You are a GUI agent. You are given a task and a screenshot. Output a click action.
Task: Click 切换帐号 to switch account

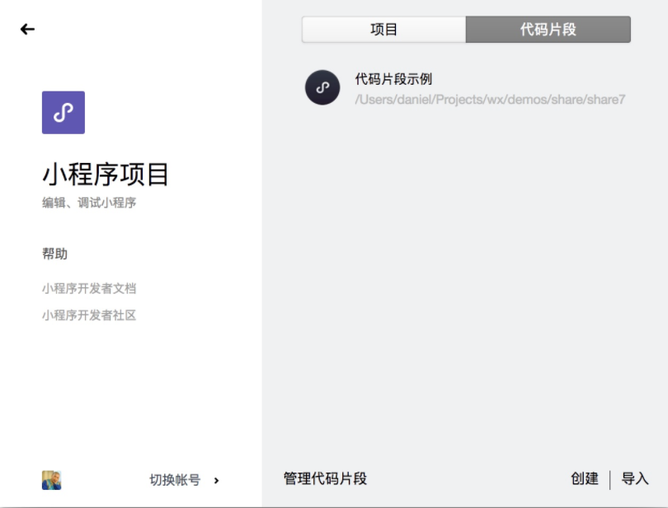click(175, 480)
